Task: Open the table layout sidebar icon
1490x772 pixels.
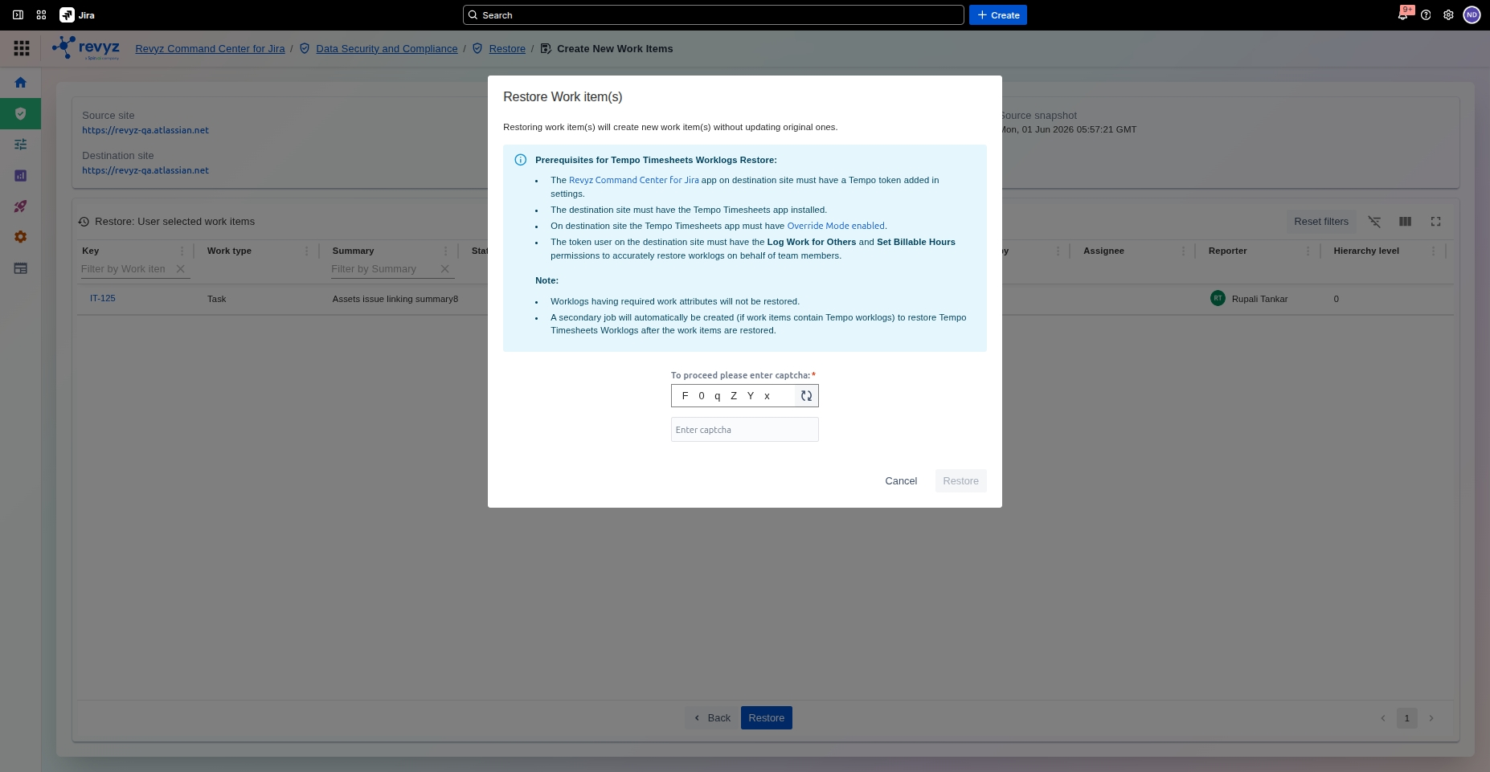Action: [x=21, y=268]
